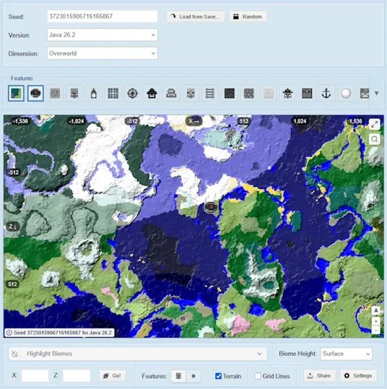Click the Share button
This screenshot has height=389, width=387.
(x=319, y=376)
